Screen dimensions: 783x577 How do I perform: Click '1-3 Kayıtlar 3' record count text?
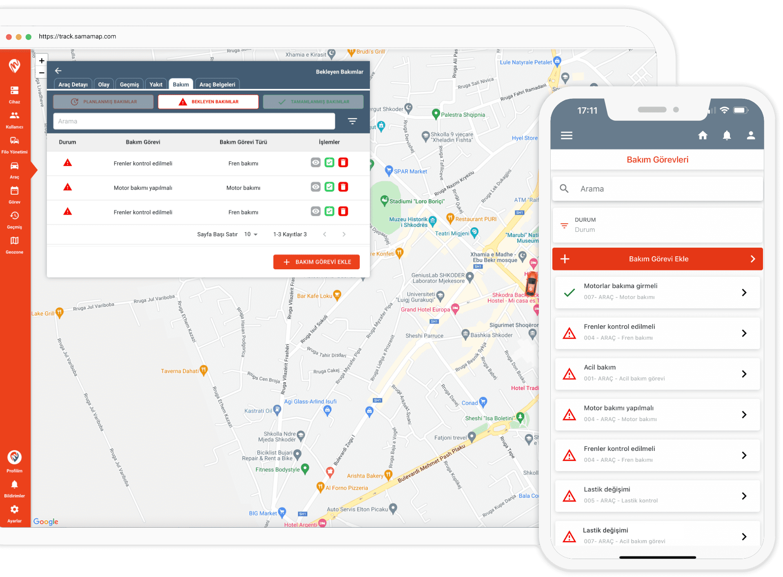(290, 234)
